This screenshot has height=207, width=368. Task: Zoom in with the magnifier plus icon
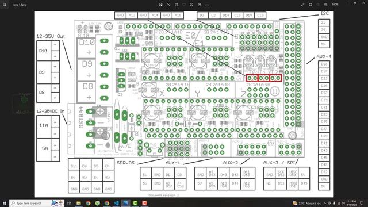point(326,5)
